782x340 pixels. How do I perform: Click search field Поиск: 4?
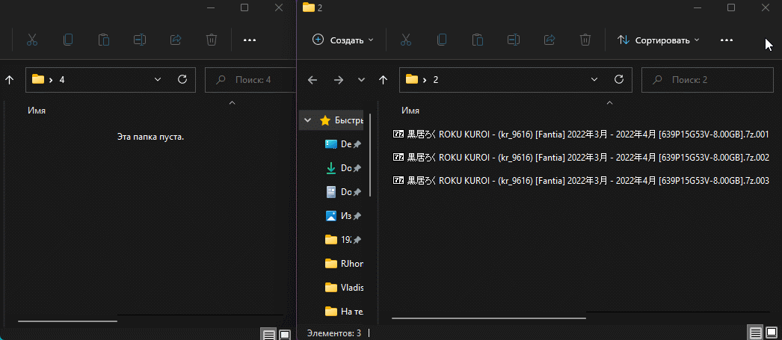[250, 80]
